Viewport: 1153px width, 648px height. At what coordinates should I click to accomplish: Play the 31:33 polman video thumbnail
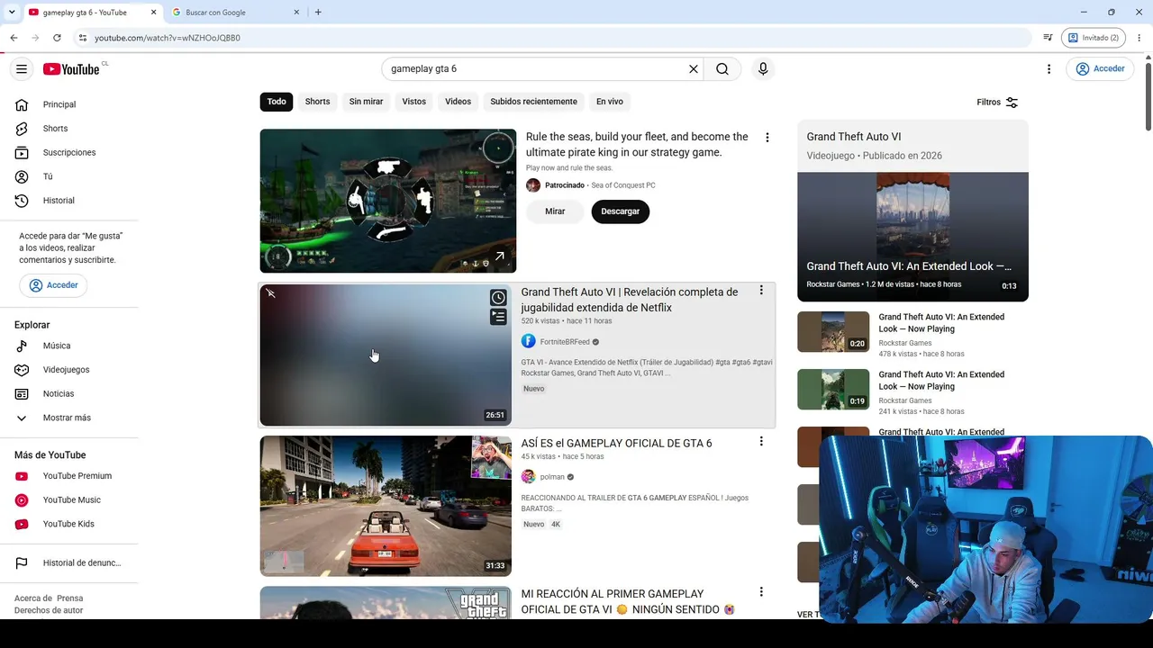(x=386, y=506)
